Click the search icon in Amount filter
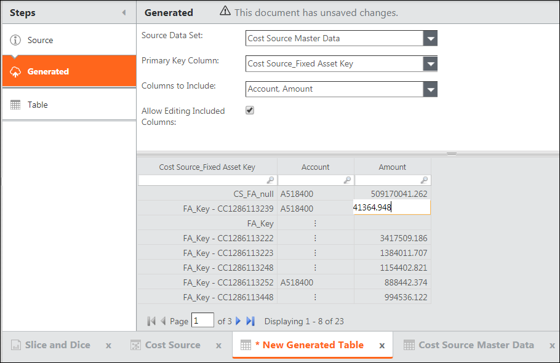 pyautogui.click(x=424, y=180)
